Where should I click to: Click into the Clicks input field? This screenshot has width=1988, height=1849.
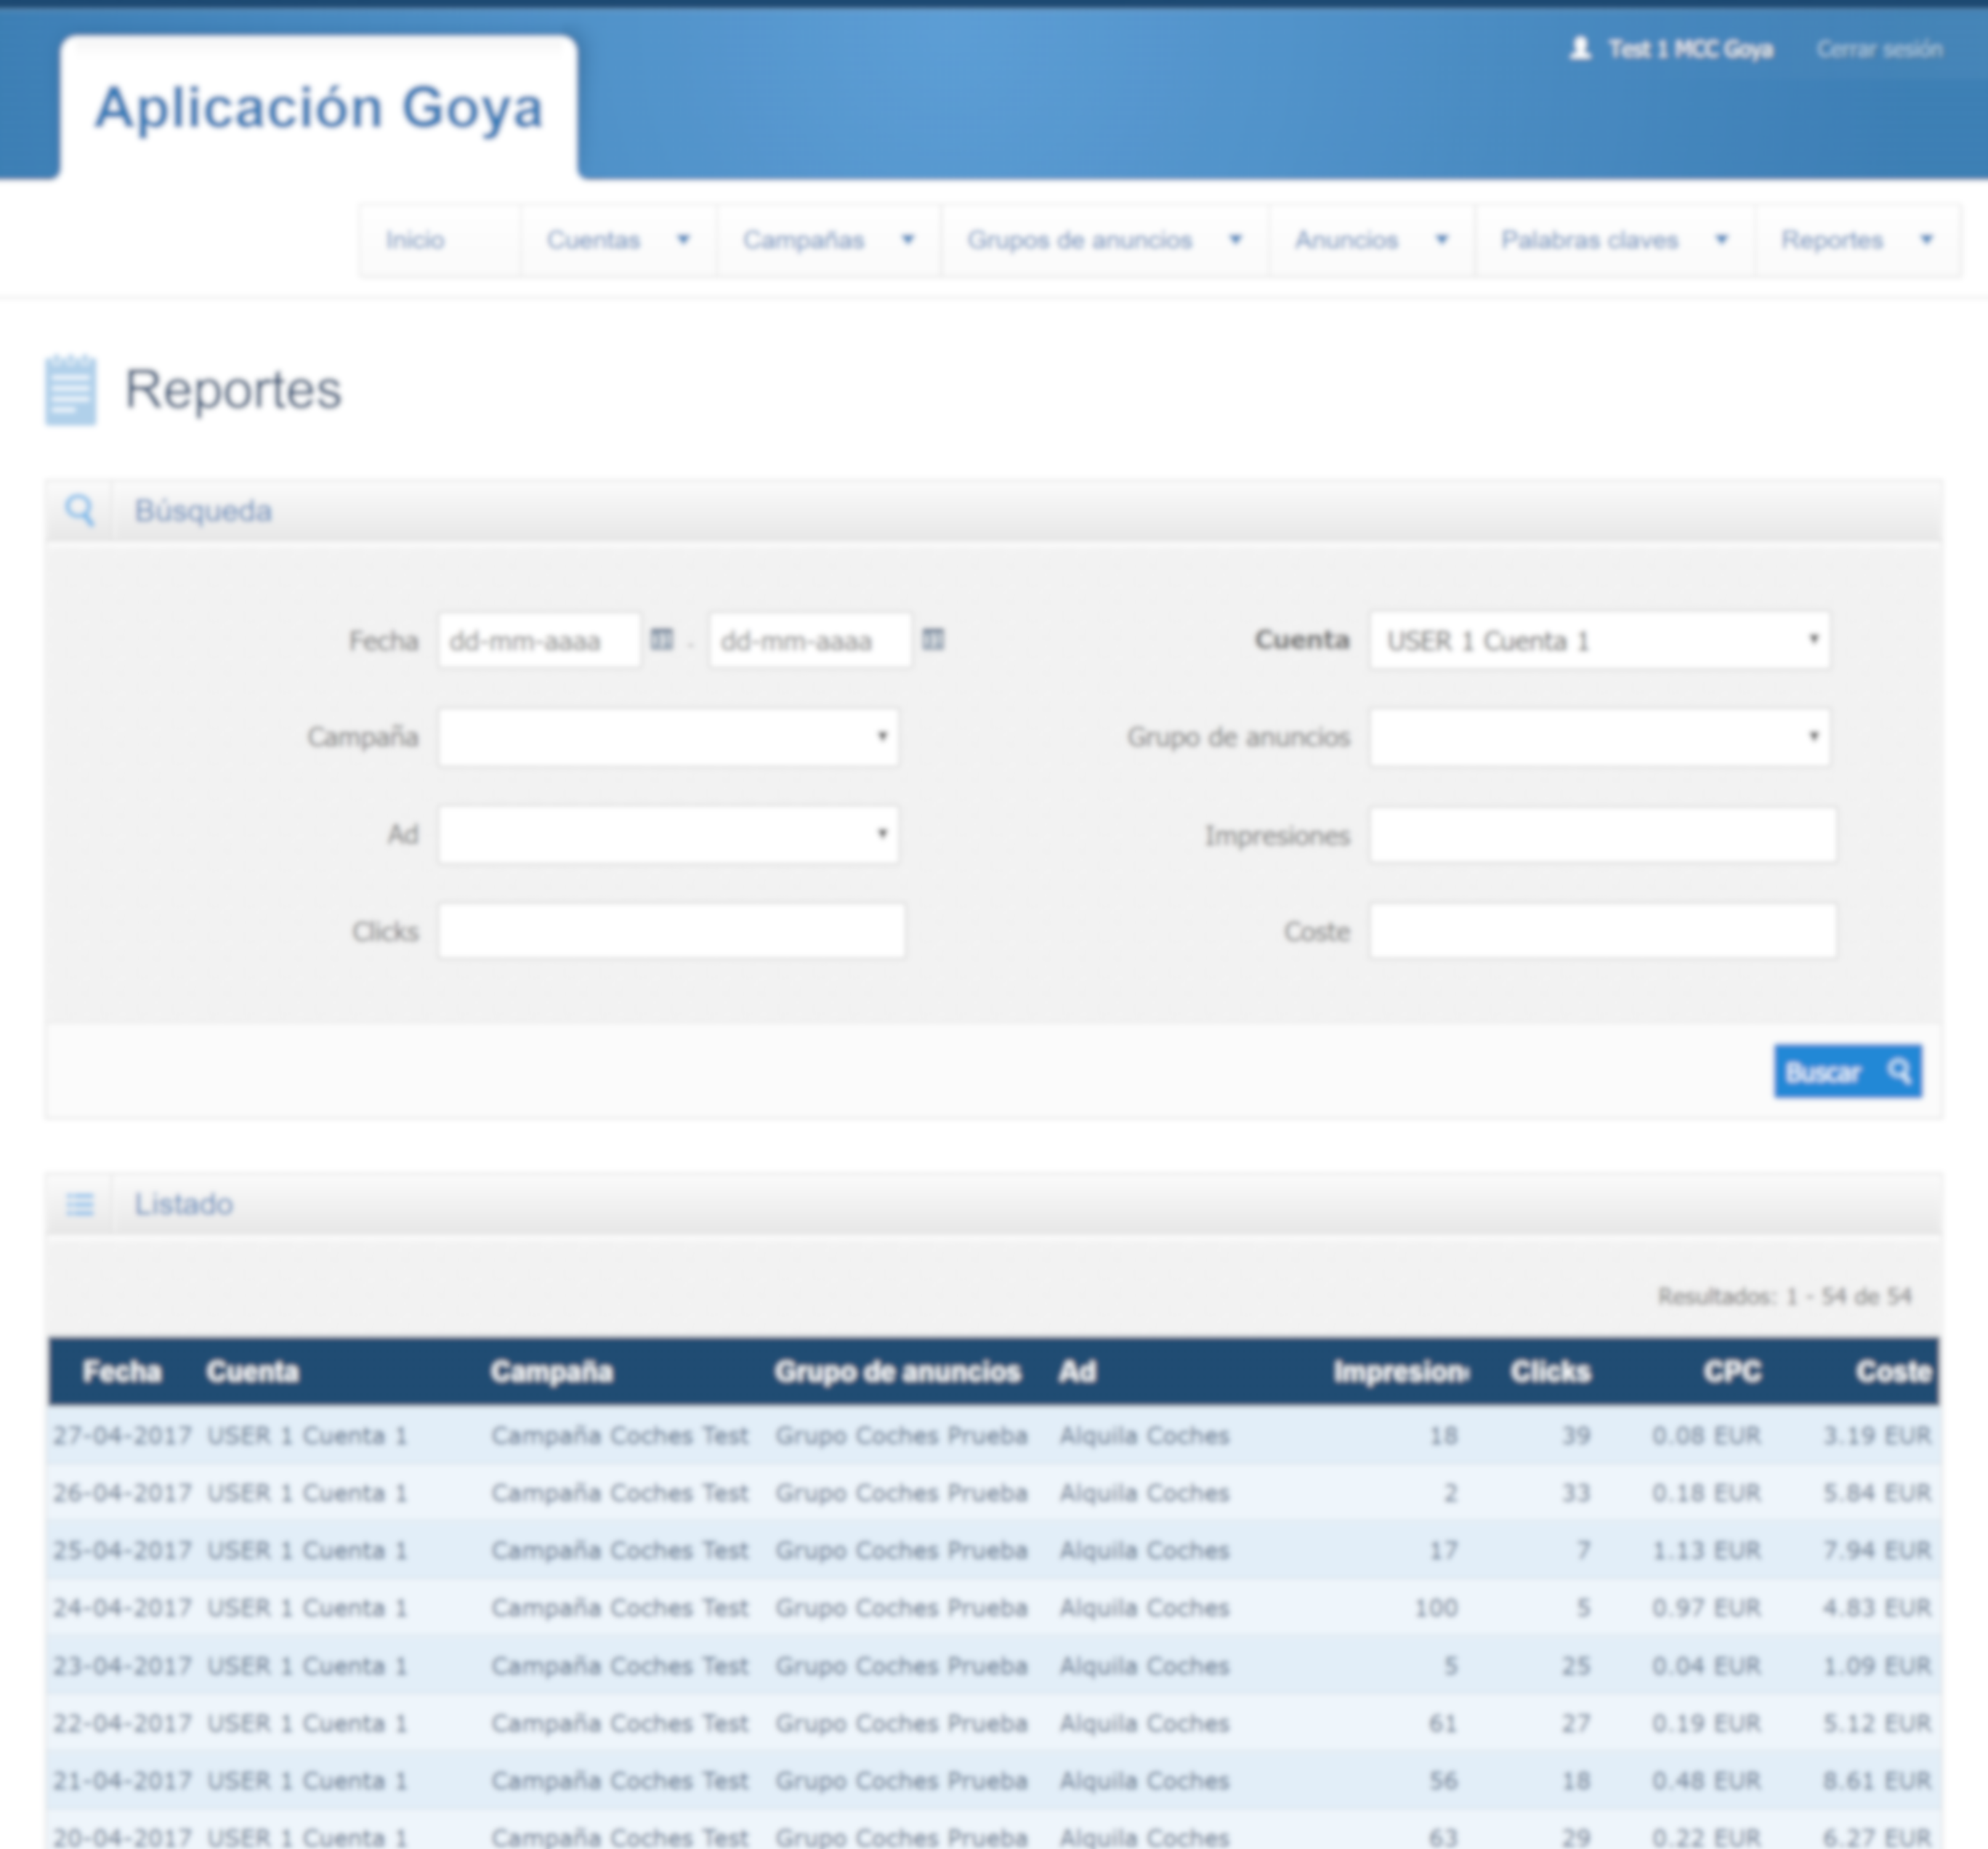click(x=672, y=930)
